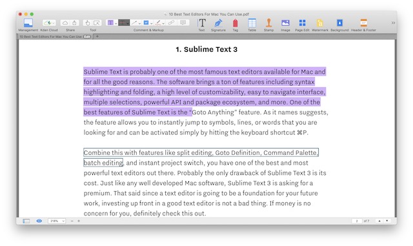Screen dimensions: 413x246
Task: Open the 218% zoom level dropdown
Action: point(57,221)
